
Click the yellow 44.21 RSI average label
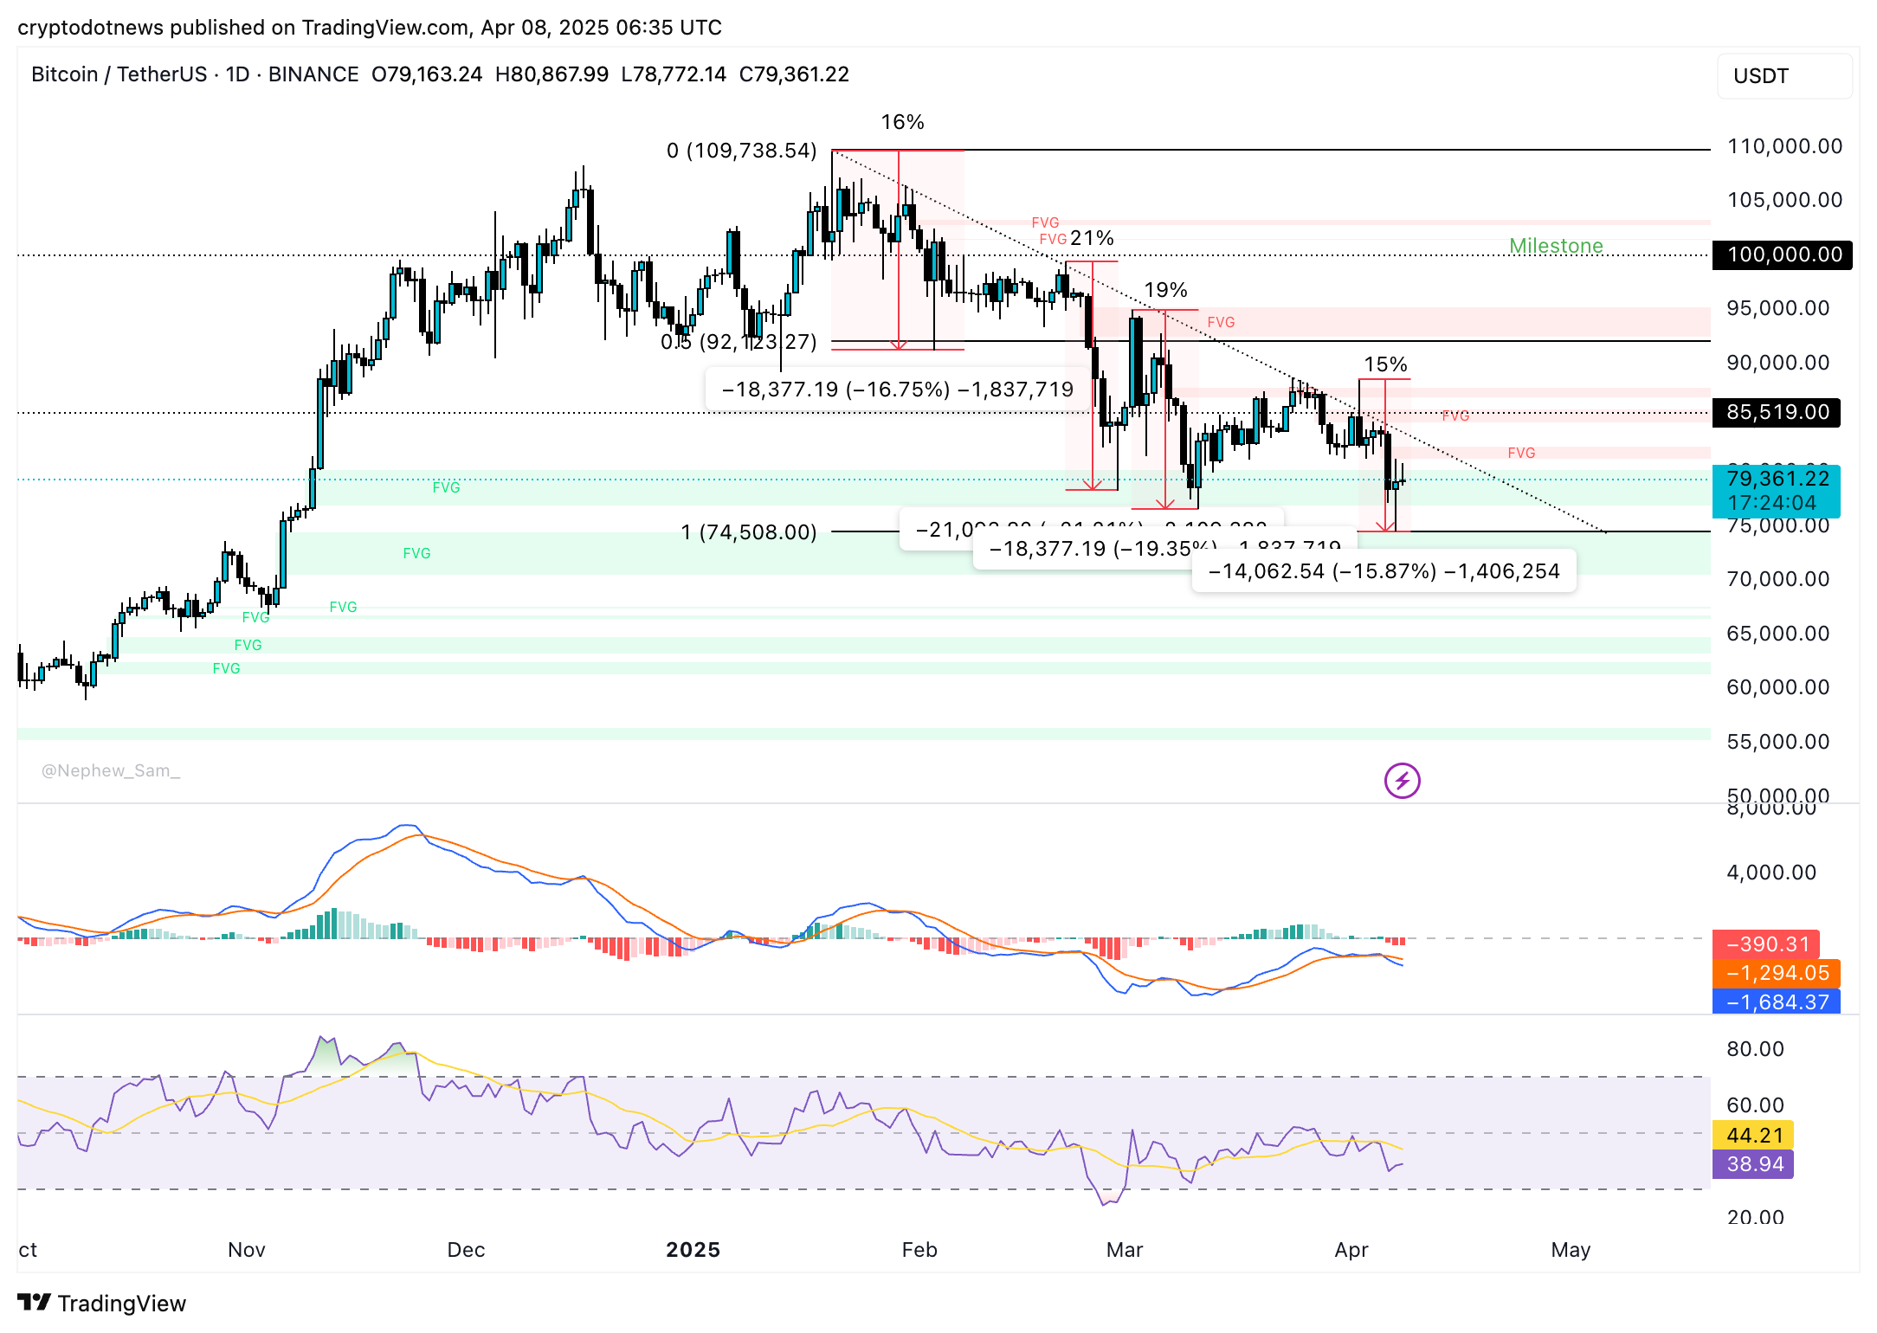(x=1754, y=1135)
